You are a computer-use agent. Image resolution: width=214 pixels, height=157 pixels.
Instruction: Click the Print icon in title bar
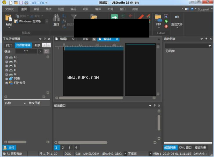[26, 3]
